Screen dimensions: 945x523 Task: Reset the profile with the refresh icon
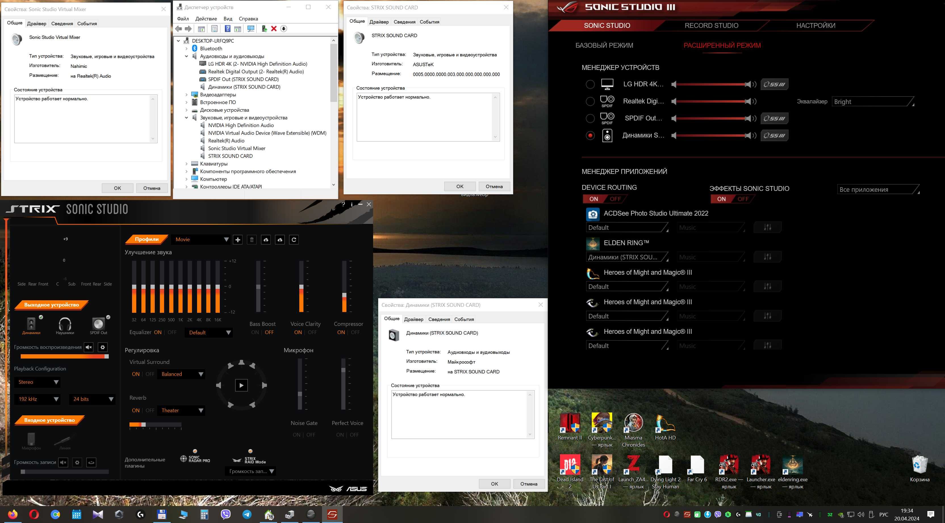pyautogui.click(x=294, y=240)
